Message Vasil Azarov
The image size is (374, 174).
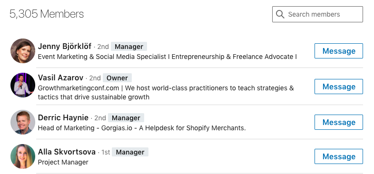pyautogui.click(x=339, y=87)
